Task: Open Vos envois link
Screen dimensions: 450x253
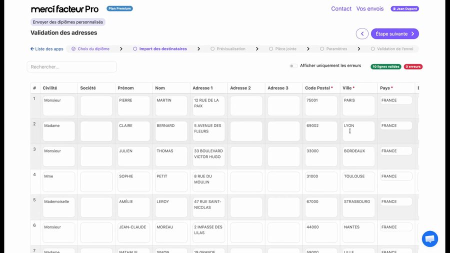Action: pos(370,8)
